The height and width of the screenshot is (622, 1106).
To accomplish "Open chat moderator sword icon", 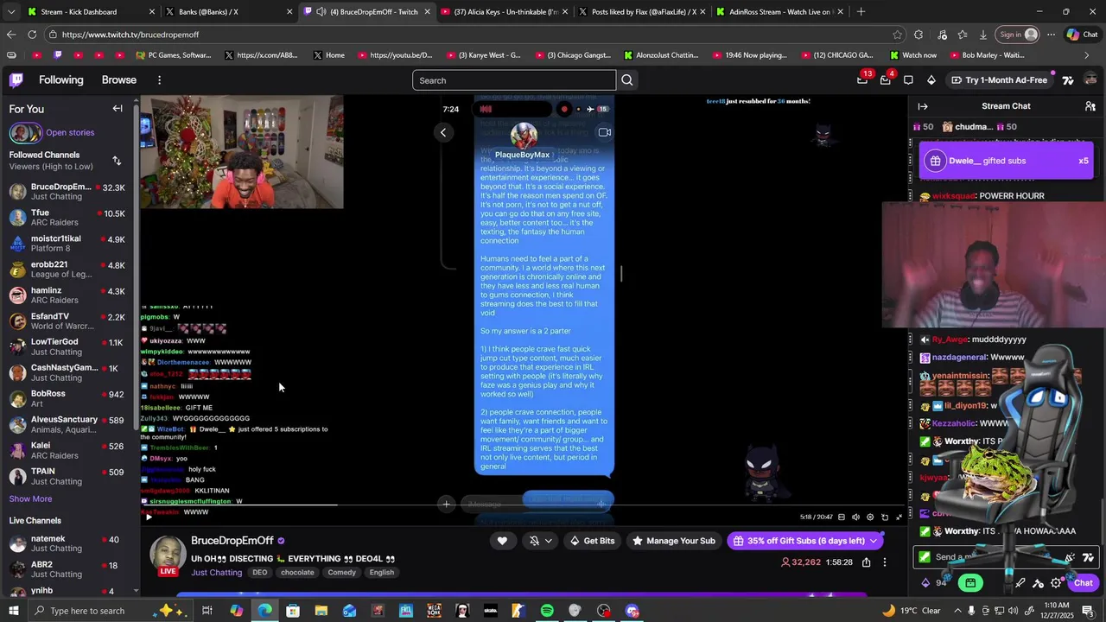I will pos(1020,583).
